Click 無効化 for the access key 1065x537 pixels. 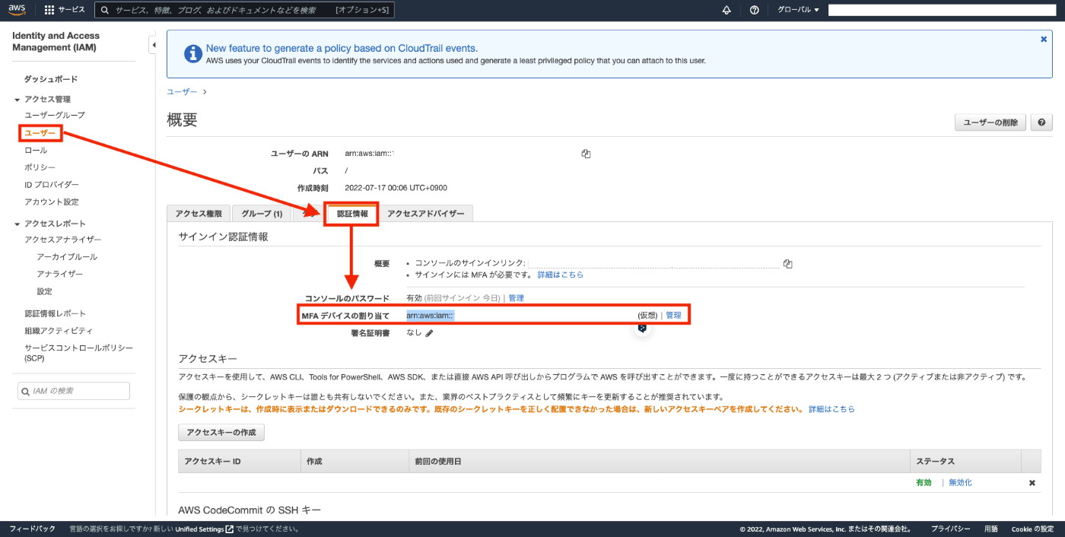[960, 483]
